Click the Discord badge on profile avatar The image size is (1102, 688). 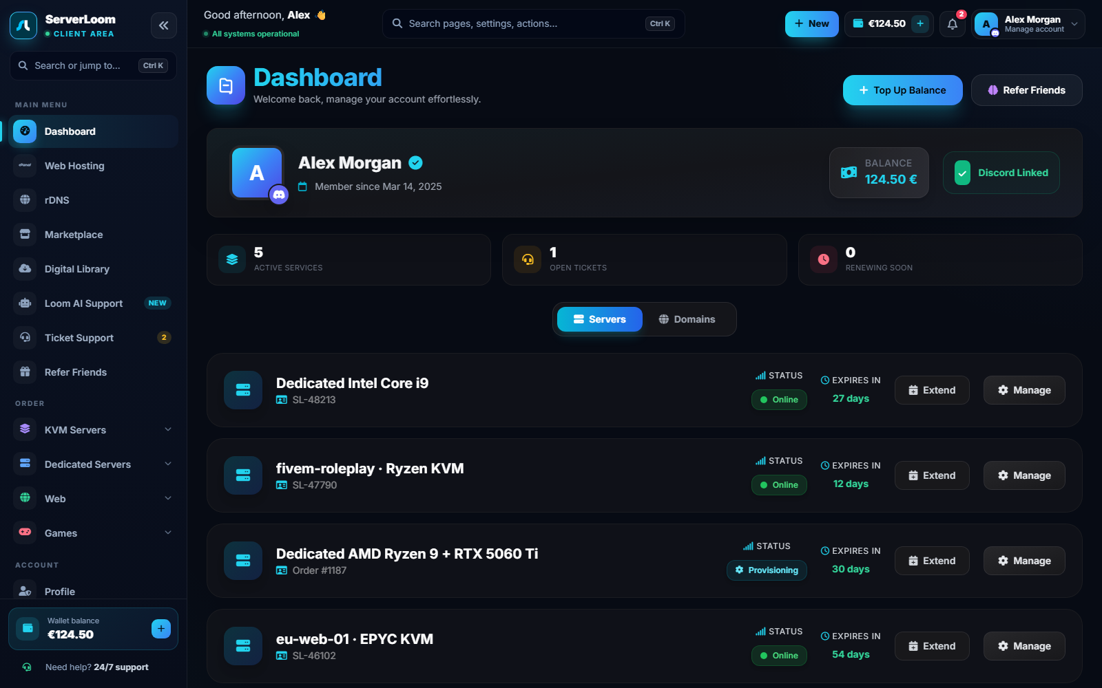[x=279, y=195]
